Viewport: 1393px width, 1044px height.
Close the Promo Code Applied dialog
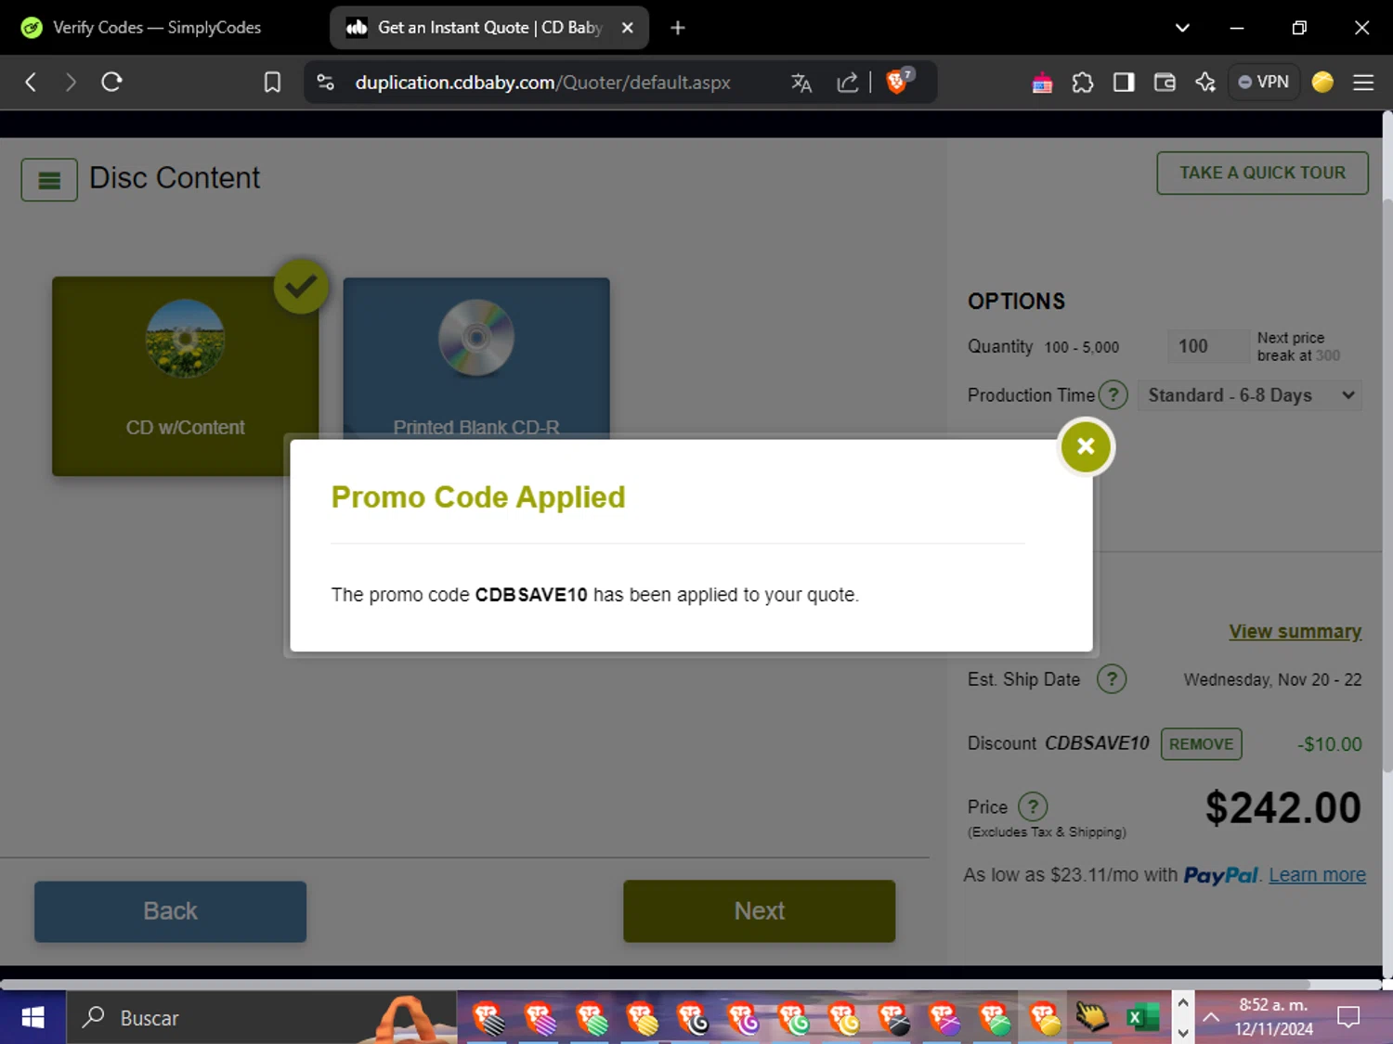click(1086, 446)
